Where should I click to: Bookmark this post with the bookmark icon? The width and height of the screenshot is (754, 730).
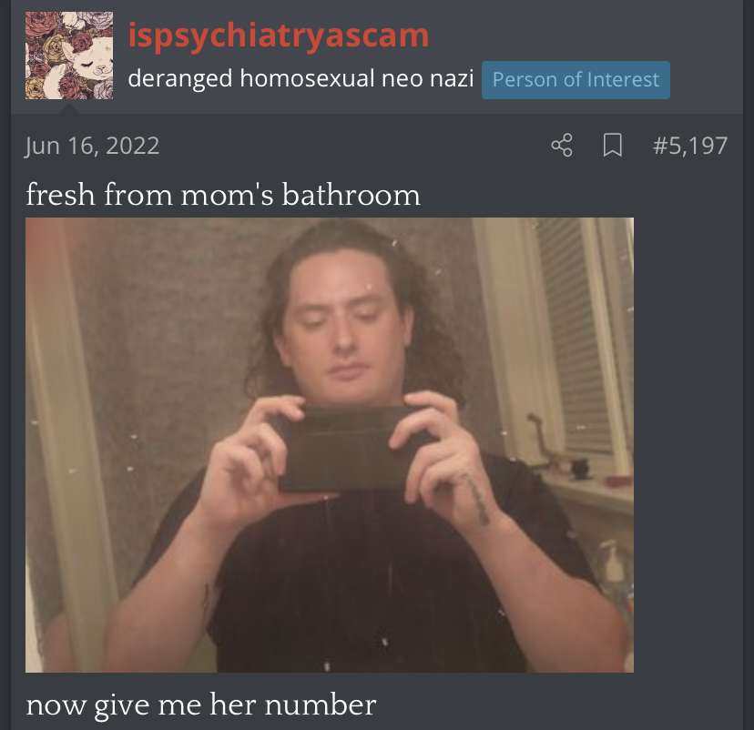[613, 145]
